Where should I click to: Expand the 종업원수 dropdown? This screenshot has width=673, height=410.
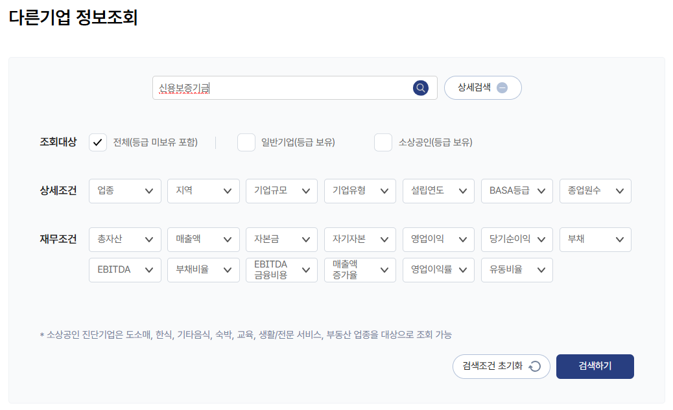595,190
